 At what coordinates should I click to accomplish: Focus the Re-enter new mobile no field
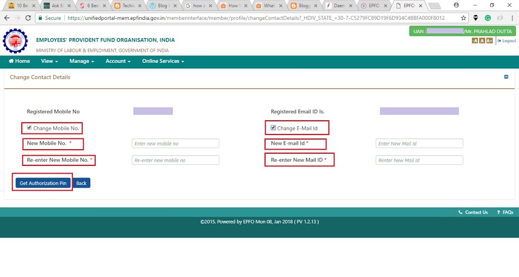point(175,160)
